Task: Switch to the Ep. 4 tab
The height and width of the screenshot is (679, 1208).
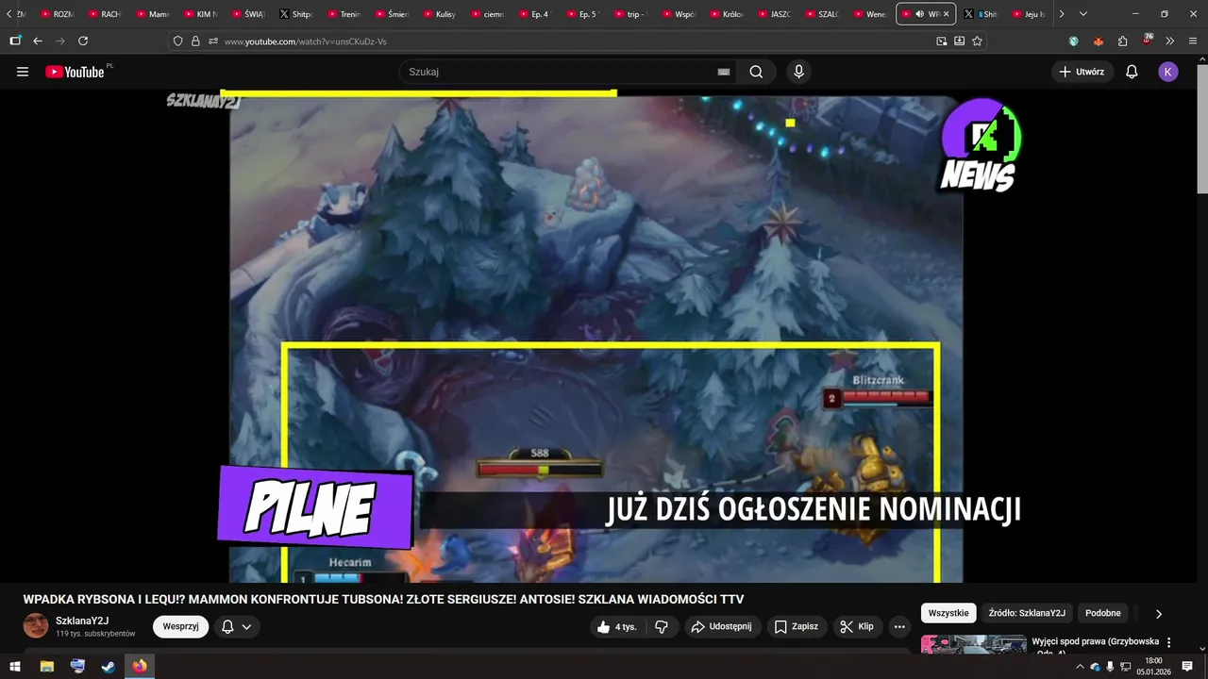Action: point(534,14)
